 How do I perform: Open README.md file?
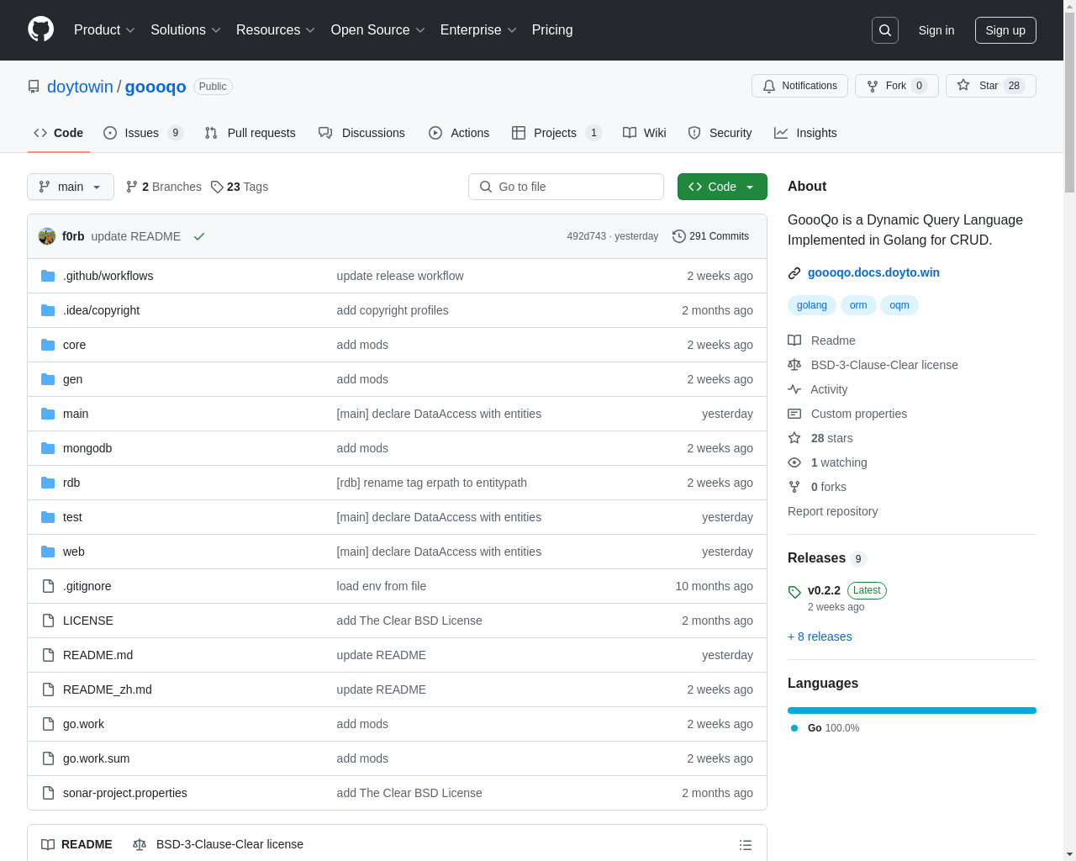click(x=98, y=655)
